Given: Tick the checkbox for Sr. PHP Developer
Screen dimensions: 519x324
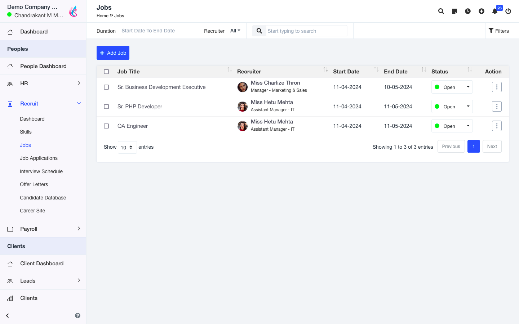Looking at the screenshot, I should point(106,107).
